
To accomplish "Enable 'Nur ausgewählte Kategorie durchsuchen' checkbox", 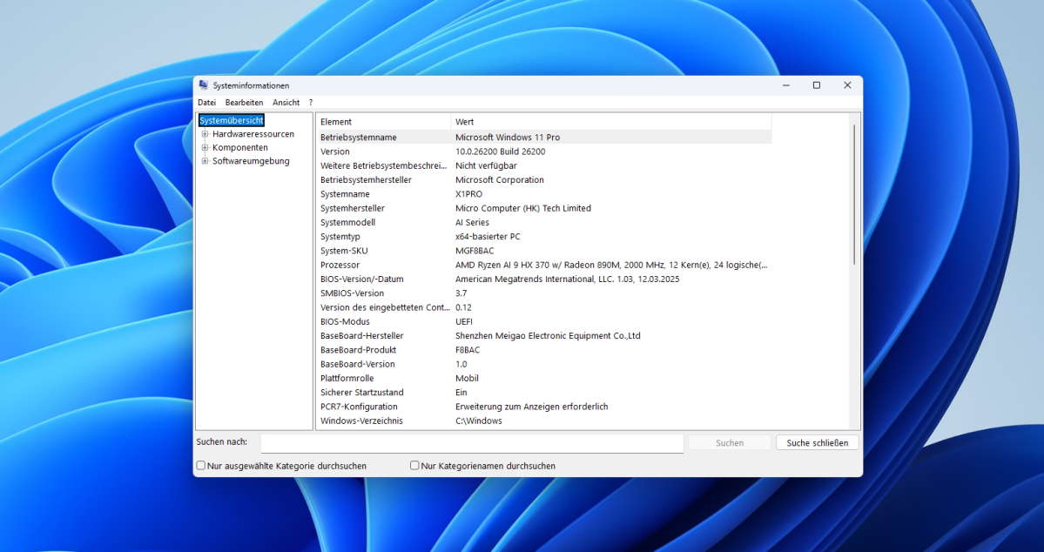I will coord(201,466).
